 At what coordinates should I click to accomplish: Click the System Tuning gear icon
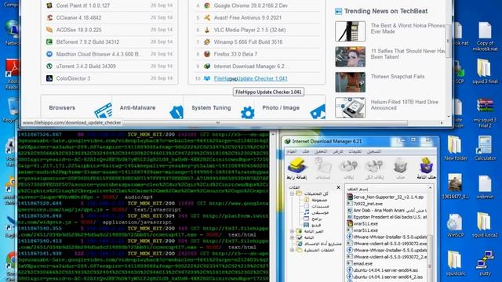pos(248,113)
